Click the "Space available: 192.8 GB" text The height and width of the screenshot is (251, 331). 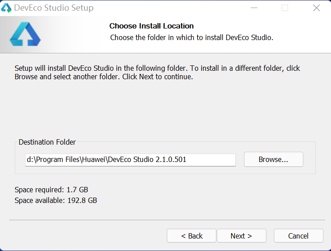click(56, 200)
